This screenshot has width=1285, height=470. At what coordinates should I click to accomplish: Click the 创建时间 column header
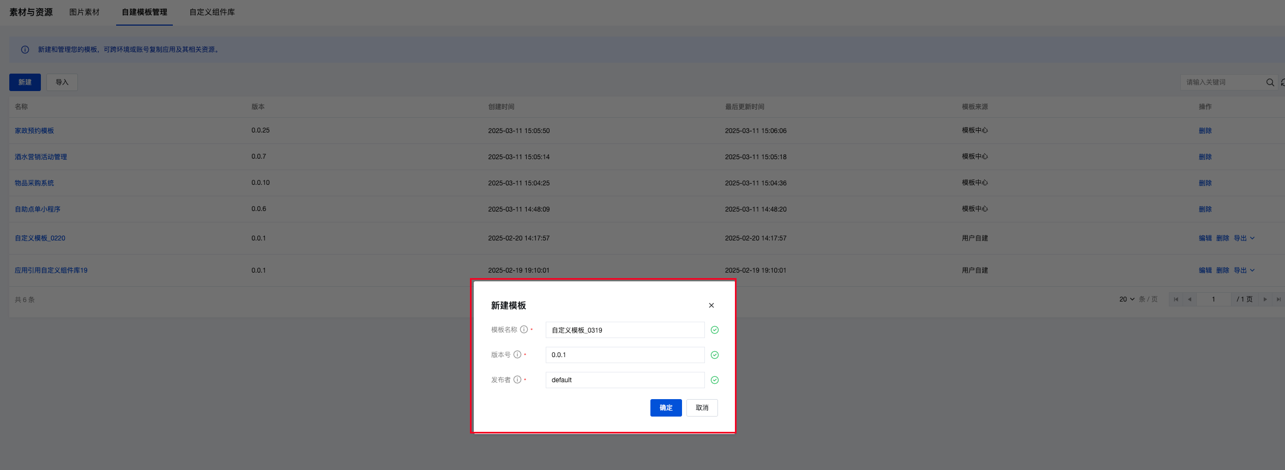[501, 107]
